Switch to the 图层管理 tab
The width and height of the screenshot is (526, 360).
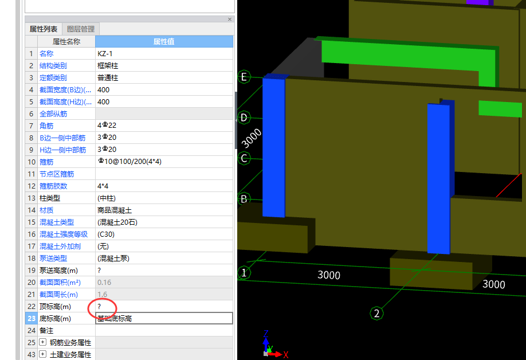[81, 29]
